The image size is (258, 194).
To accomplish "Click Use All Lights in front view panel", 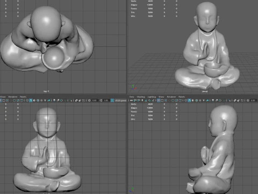I will point(45,100).
